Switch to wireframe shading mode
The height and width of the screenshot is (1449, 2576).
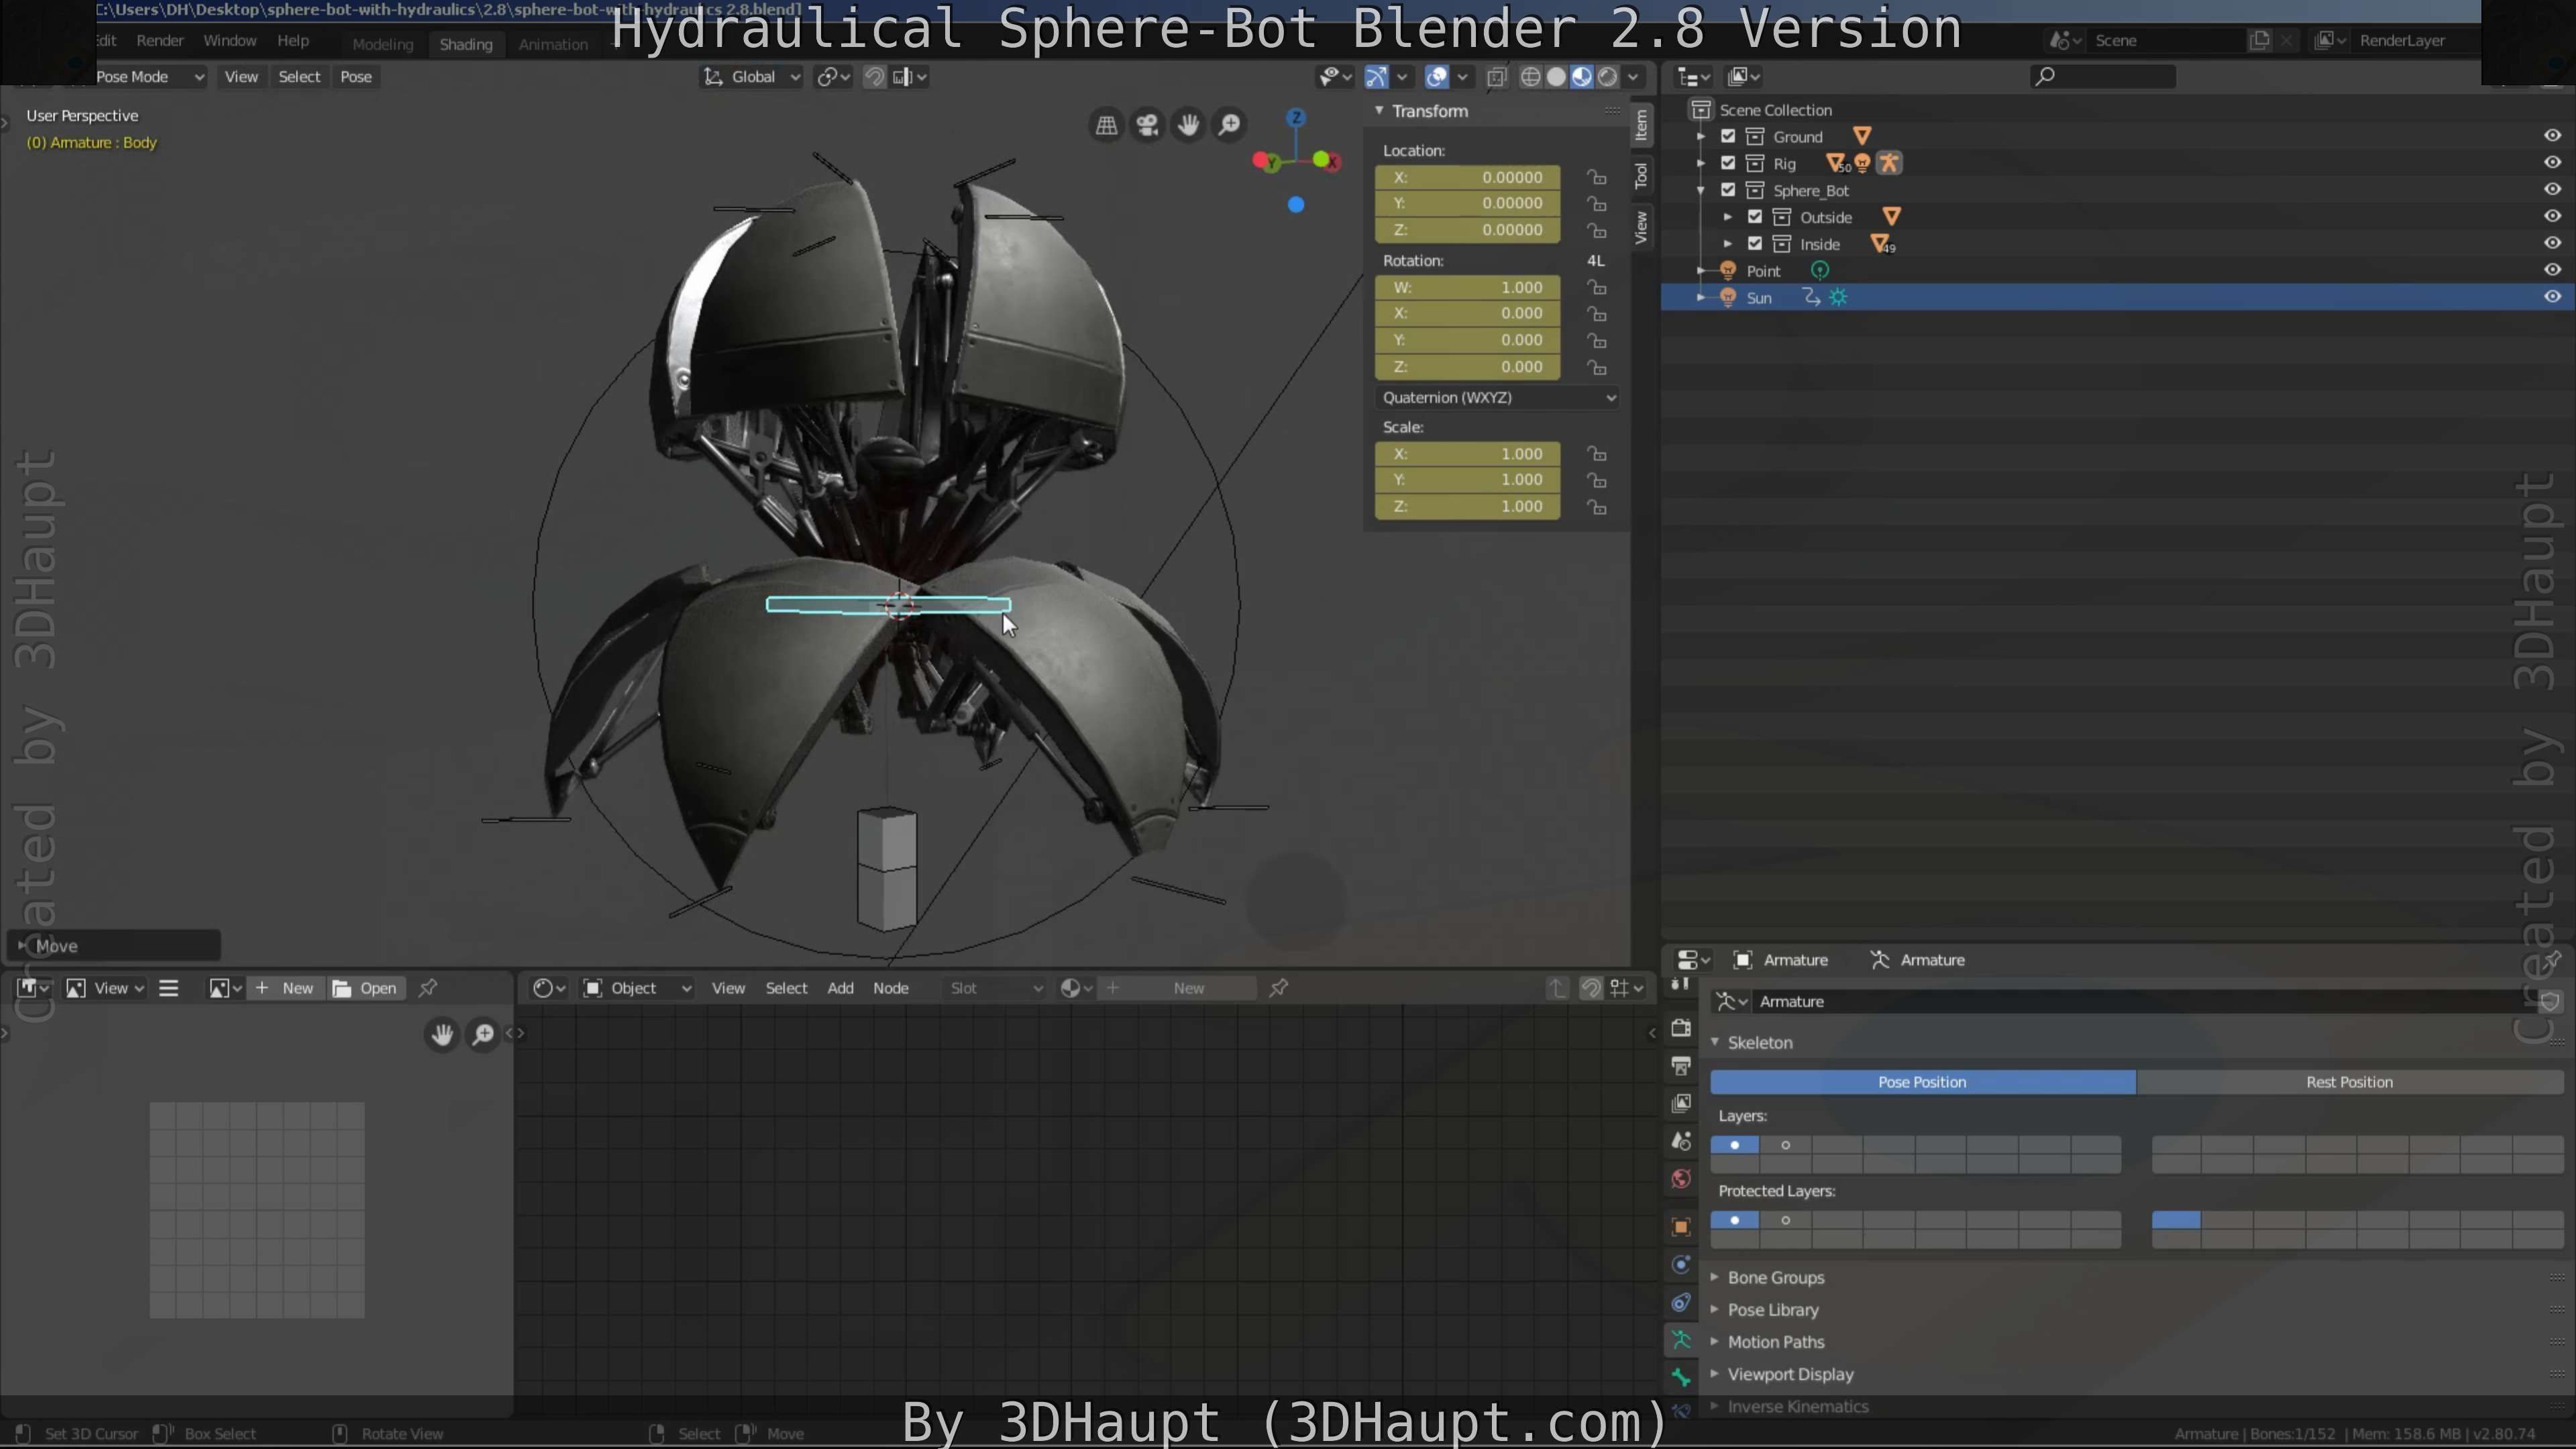click(x=1530, y=77)
